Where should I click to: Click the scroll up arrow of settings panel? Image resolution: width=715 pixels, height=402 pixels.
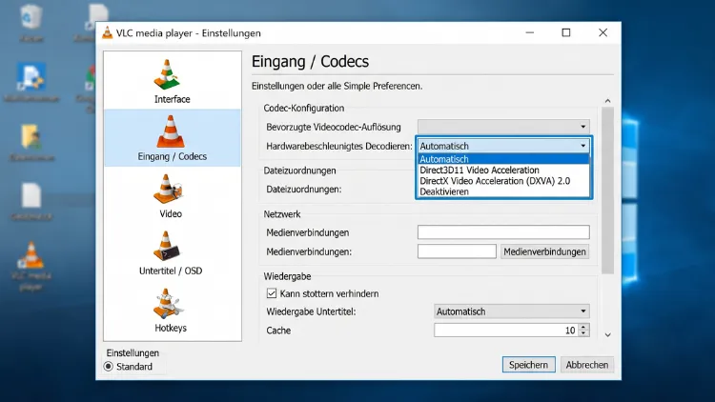click(607, 101)
